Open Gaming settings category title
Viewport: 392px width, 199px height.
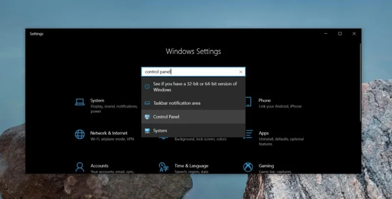[266, 166]
